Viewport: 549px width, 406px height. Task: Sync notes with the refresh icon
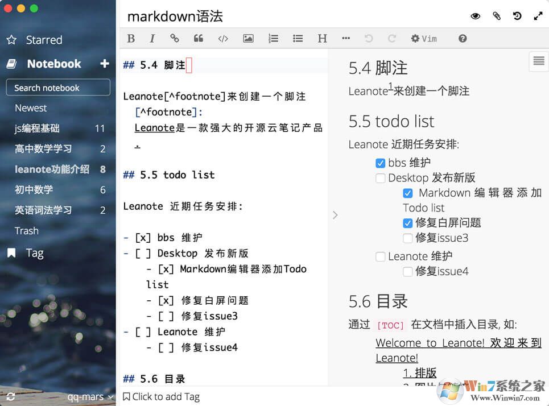(10, 396)
